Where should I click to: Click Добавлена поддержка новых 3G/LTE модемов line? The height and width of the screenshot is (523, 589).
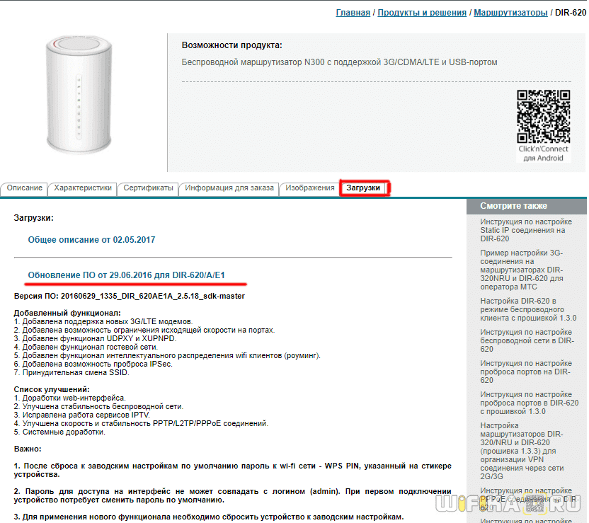point(103,321)
